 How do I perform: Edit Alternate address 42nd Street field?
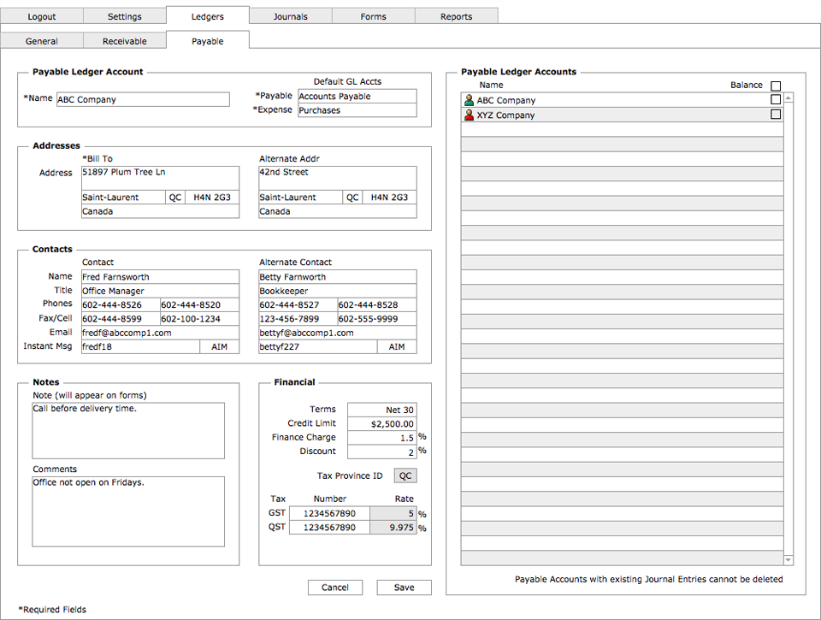[x=338, y=178]
